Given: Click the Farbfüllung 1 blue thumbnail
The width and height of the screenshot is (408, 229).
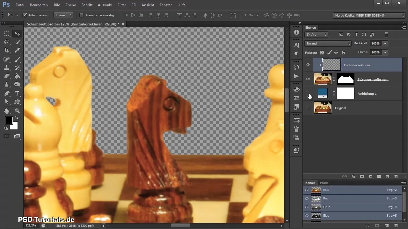Looking at the screenshot, I should 323,94.
